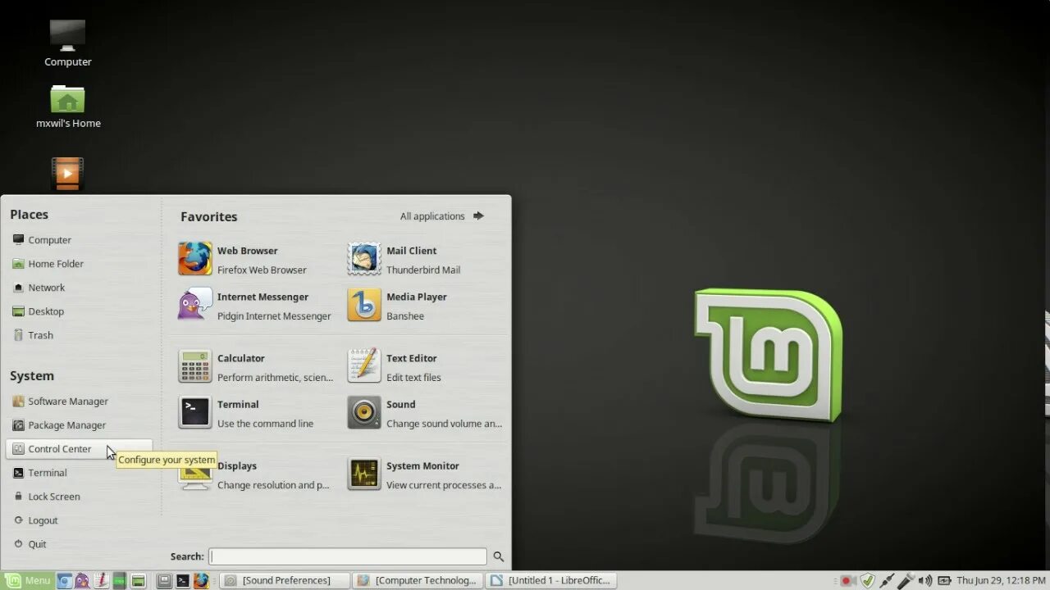Viewport: 1050px width, 590px height.
Task: Click the search magnifier icon
Action: tap(498, 556)
